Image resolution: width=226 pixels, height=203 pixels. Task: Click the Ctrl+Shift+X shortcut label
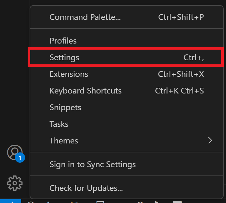181,74
